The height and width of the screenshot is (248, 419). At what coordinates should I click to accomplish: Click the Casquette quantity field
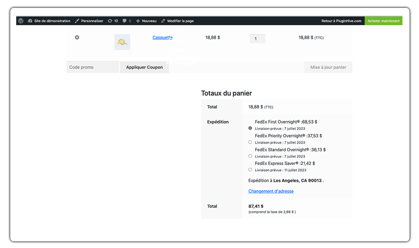[257, 39]
